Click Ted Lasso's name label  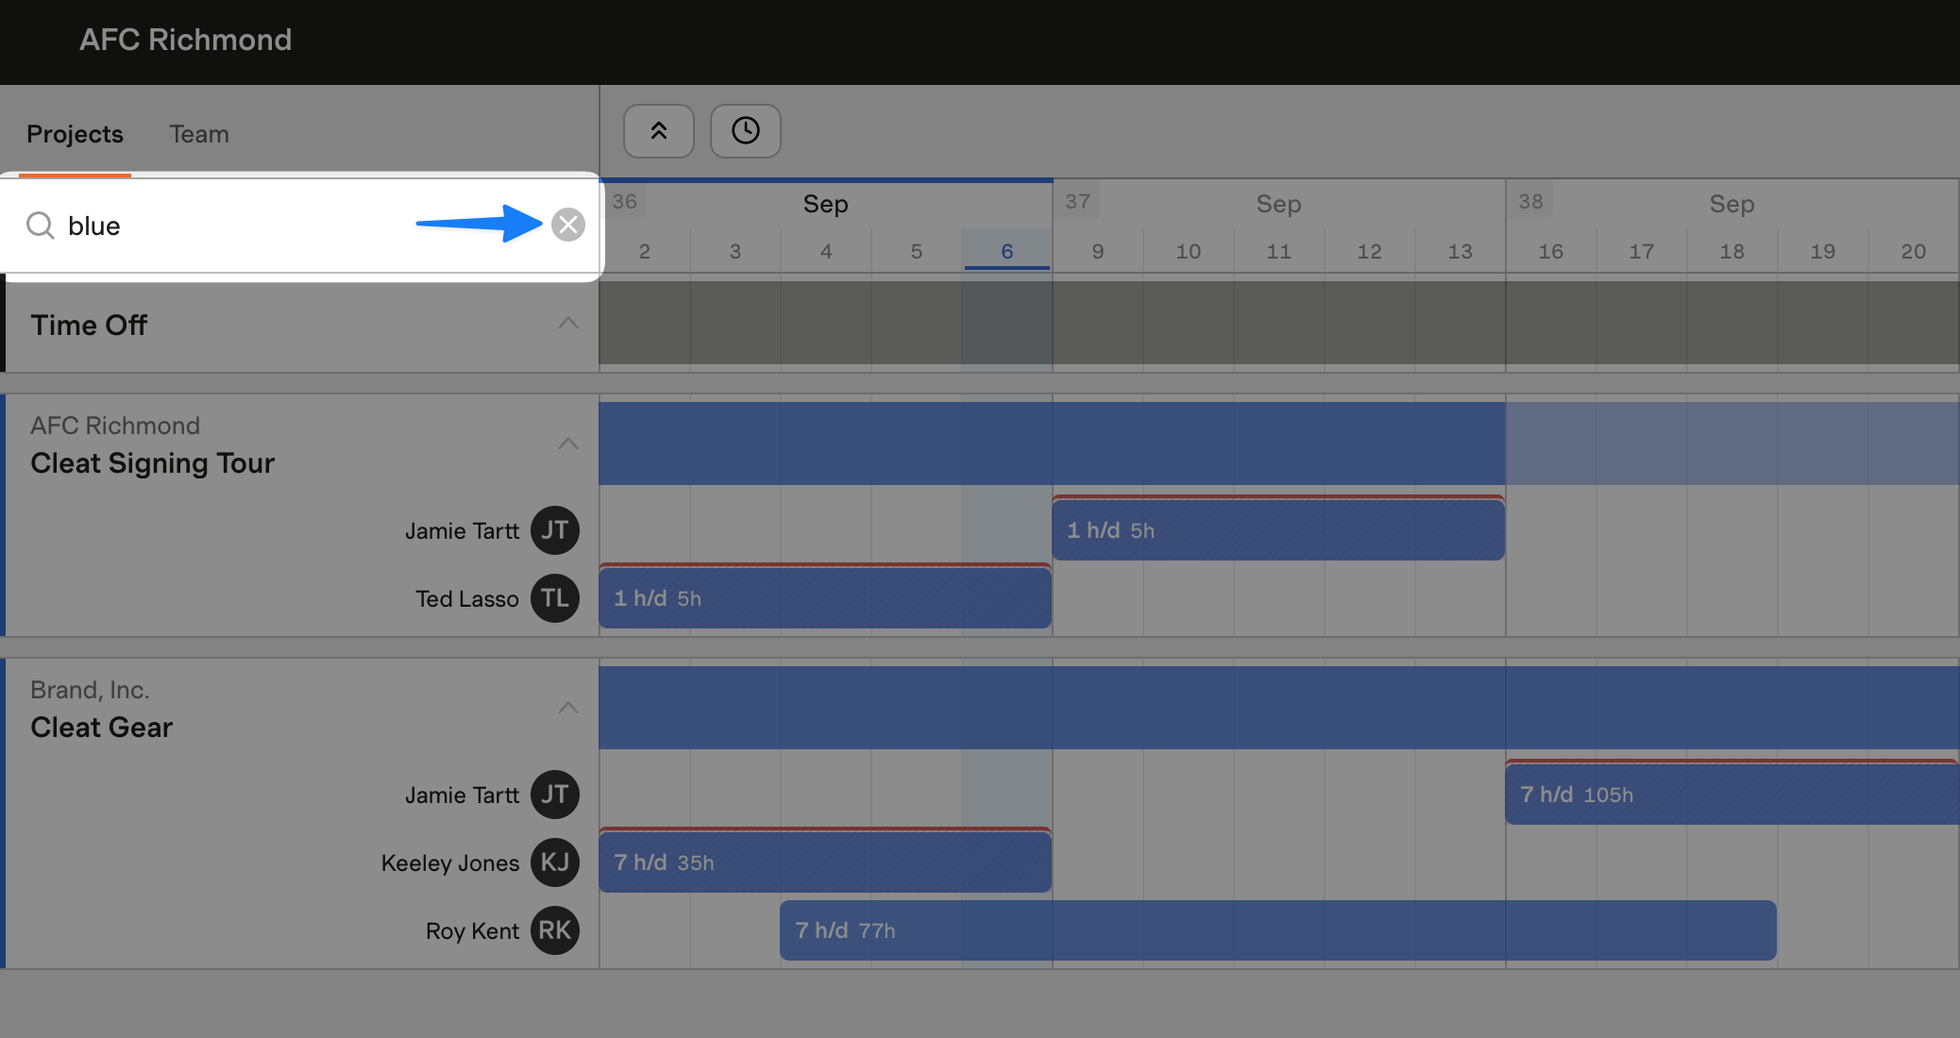[x=467, y=599]
